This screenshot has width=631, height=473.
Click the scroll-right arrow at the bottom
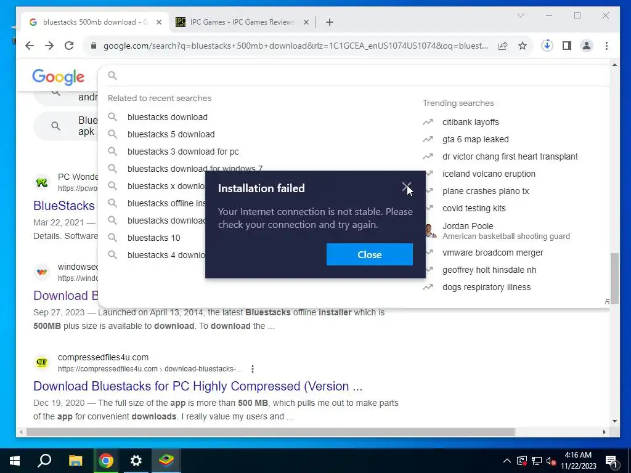pos(604,432)
